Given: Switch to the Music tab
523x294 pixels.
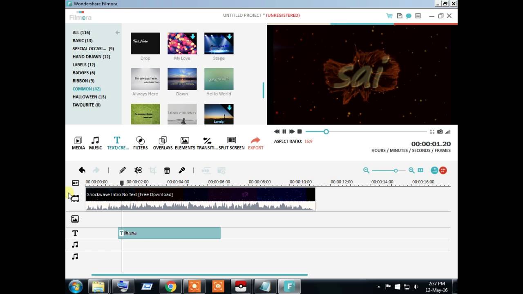Looking at the screenshot, I should tap(95, 143).
